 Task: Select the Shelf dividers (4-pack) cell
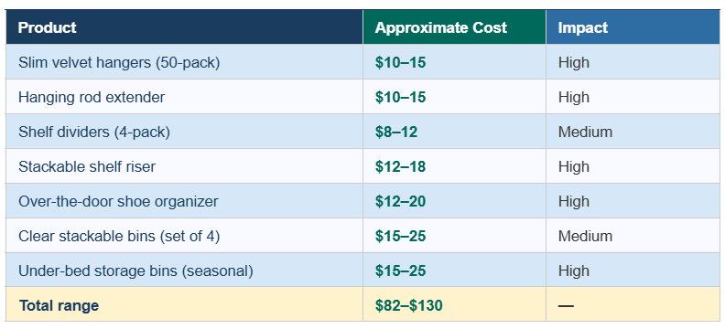(185, 132)
